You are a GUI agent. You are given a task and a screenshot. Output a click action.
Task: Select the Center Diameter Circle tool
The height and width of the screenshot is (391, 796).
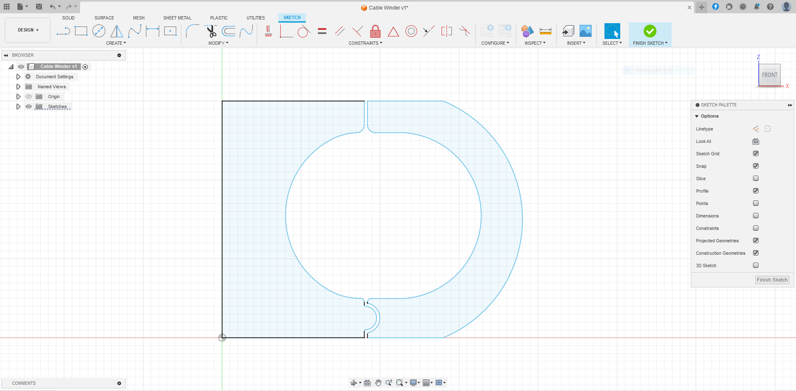99,31
